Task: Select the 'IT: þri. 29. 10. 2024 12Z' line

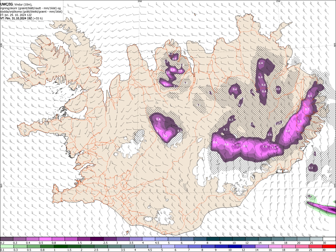Action: click(x=16, y=15)
